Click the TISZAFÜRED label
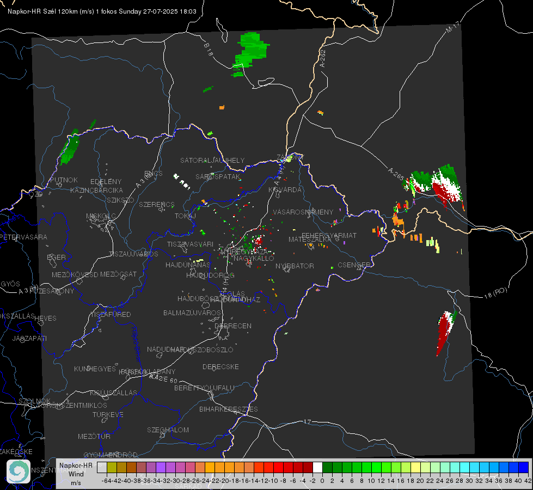Screen dimensions: 533x490 pos(111,315)
